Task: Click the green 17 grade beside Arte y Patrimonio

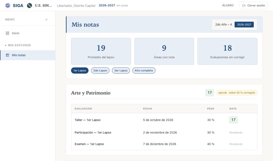Action: pos(209,93)
